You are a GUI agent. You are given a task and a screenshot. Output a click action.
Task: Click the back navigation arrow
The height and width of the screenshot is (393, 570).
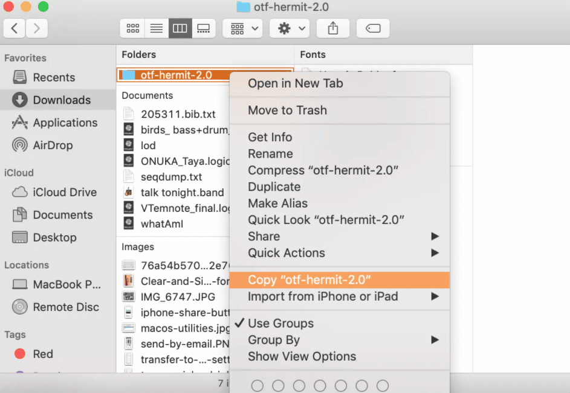tap(14, 28)
